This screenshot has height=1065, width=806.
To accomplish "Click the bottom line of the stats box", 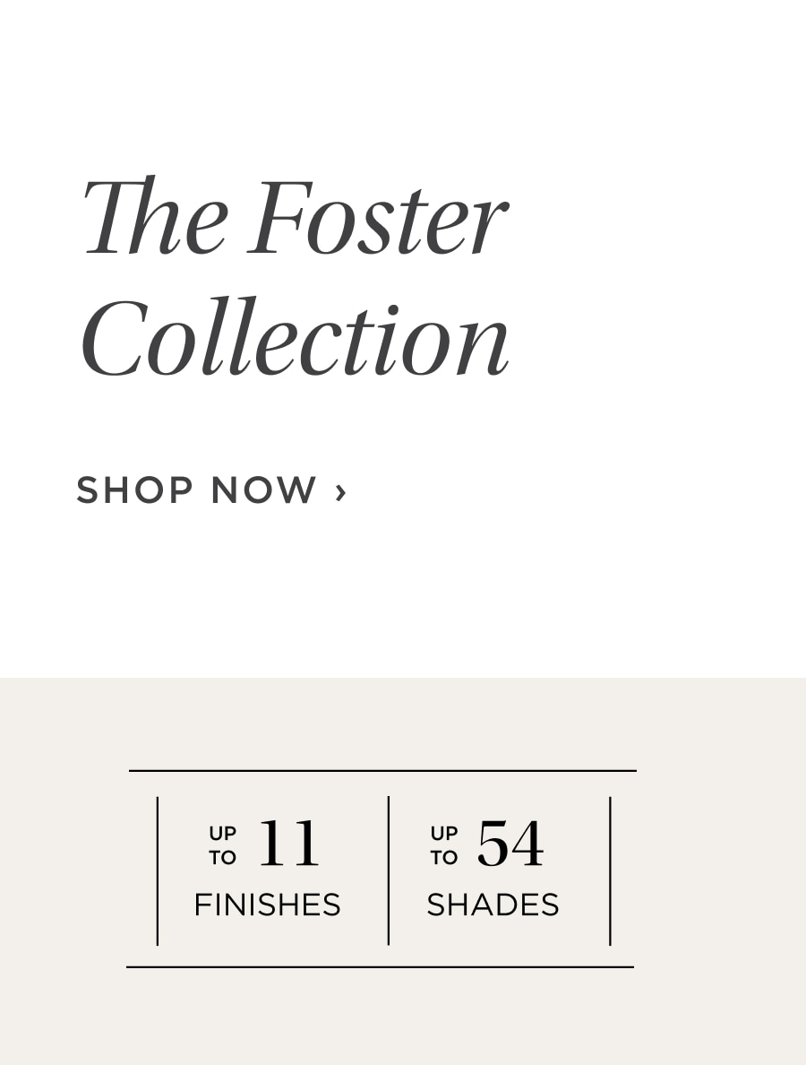I will 380,966.
